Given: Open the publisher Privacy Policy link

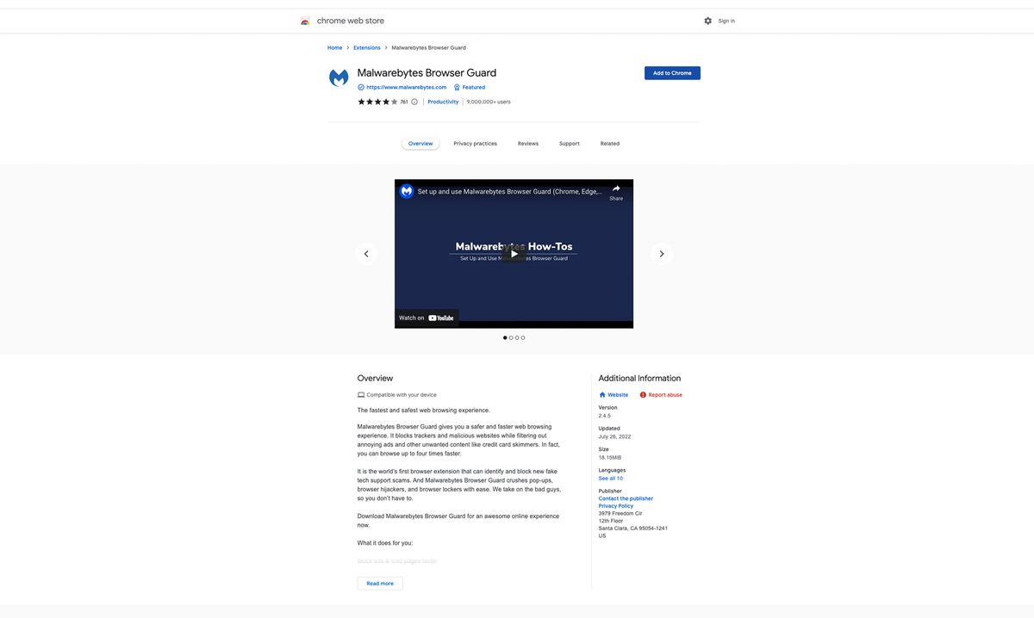Looking at the screenshot, I should tap(616, 506).
